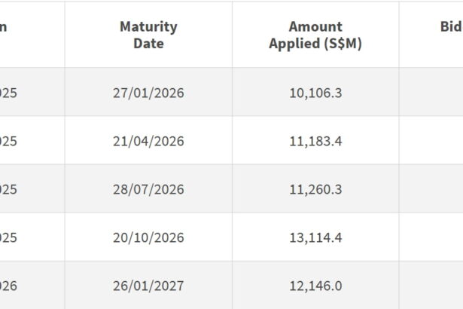
Task: Select the 27/01/2026 maturity date cell
Action: pyautogui.click(x=148, y=93)
